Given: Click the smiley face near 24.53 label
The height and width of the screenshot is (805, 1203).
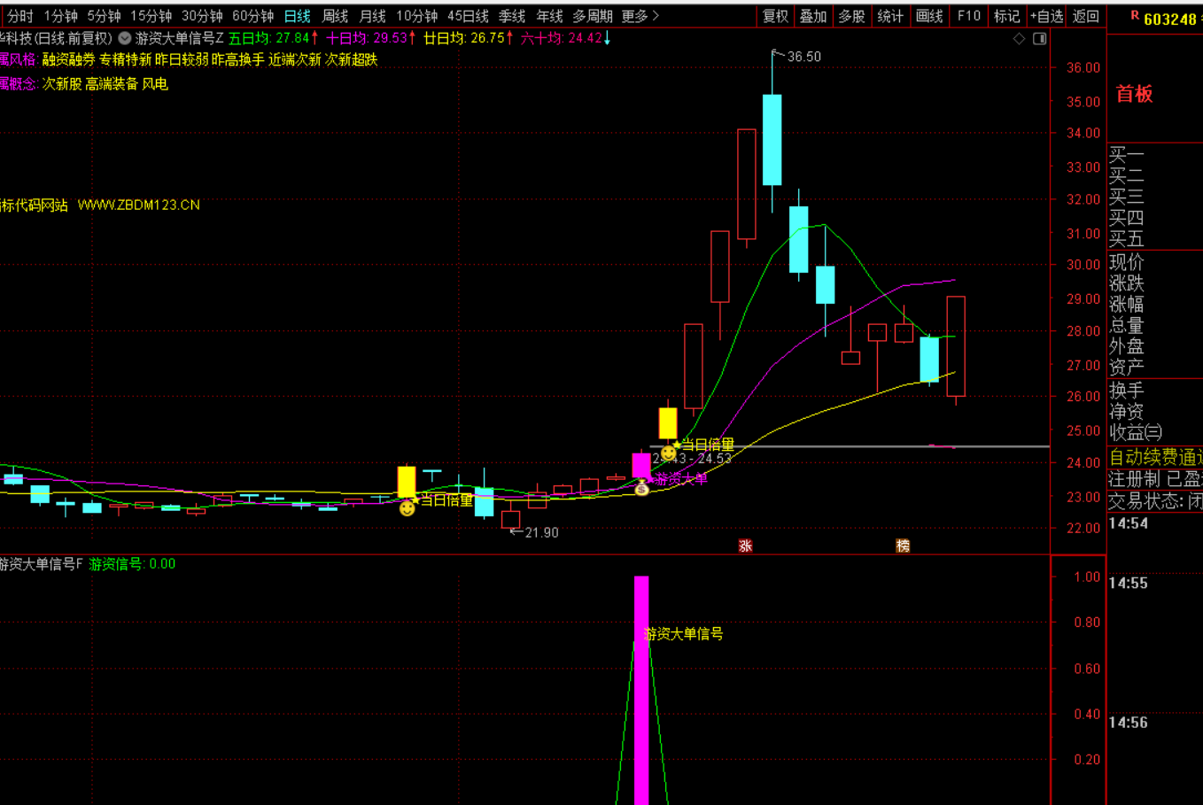Looking at the screenshot, I should pyautogui.click(x=668, y=453).
